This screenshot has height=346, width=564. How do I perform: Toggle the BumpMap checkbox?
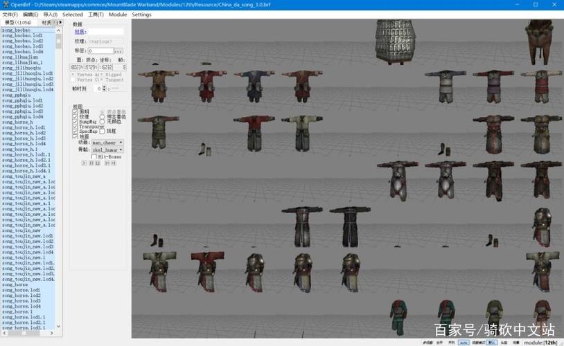click(75, 122)
